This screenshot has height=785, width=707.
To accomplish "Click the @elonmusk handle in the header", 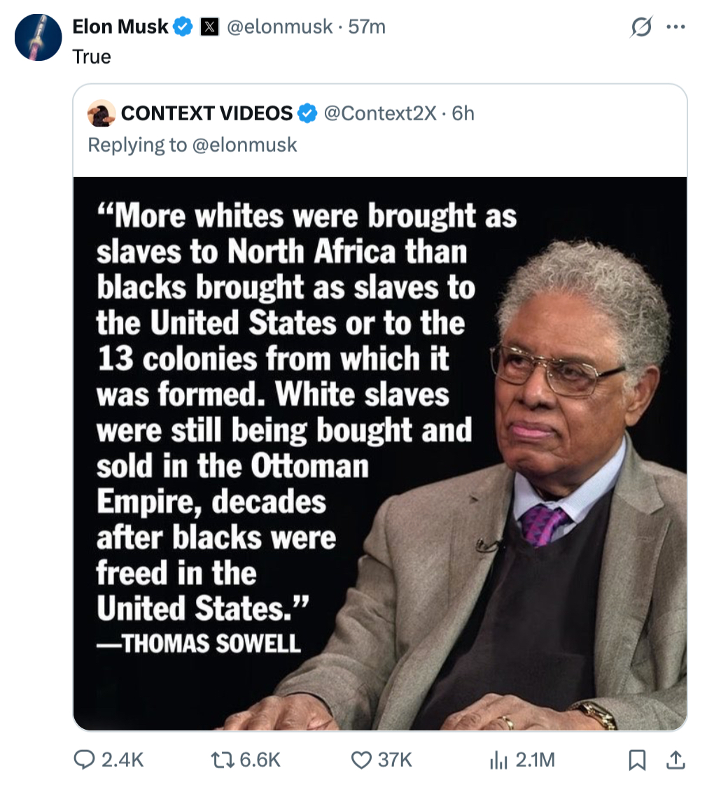I will (x=279, y=27).
